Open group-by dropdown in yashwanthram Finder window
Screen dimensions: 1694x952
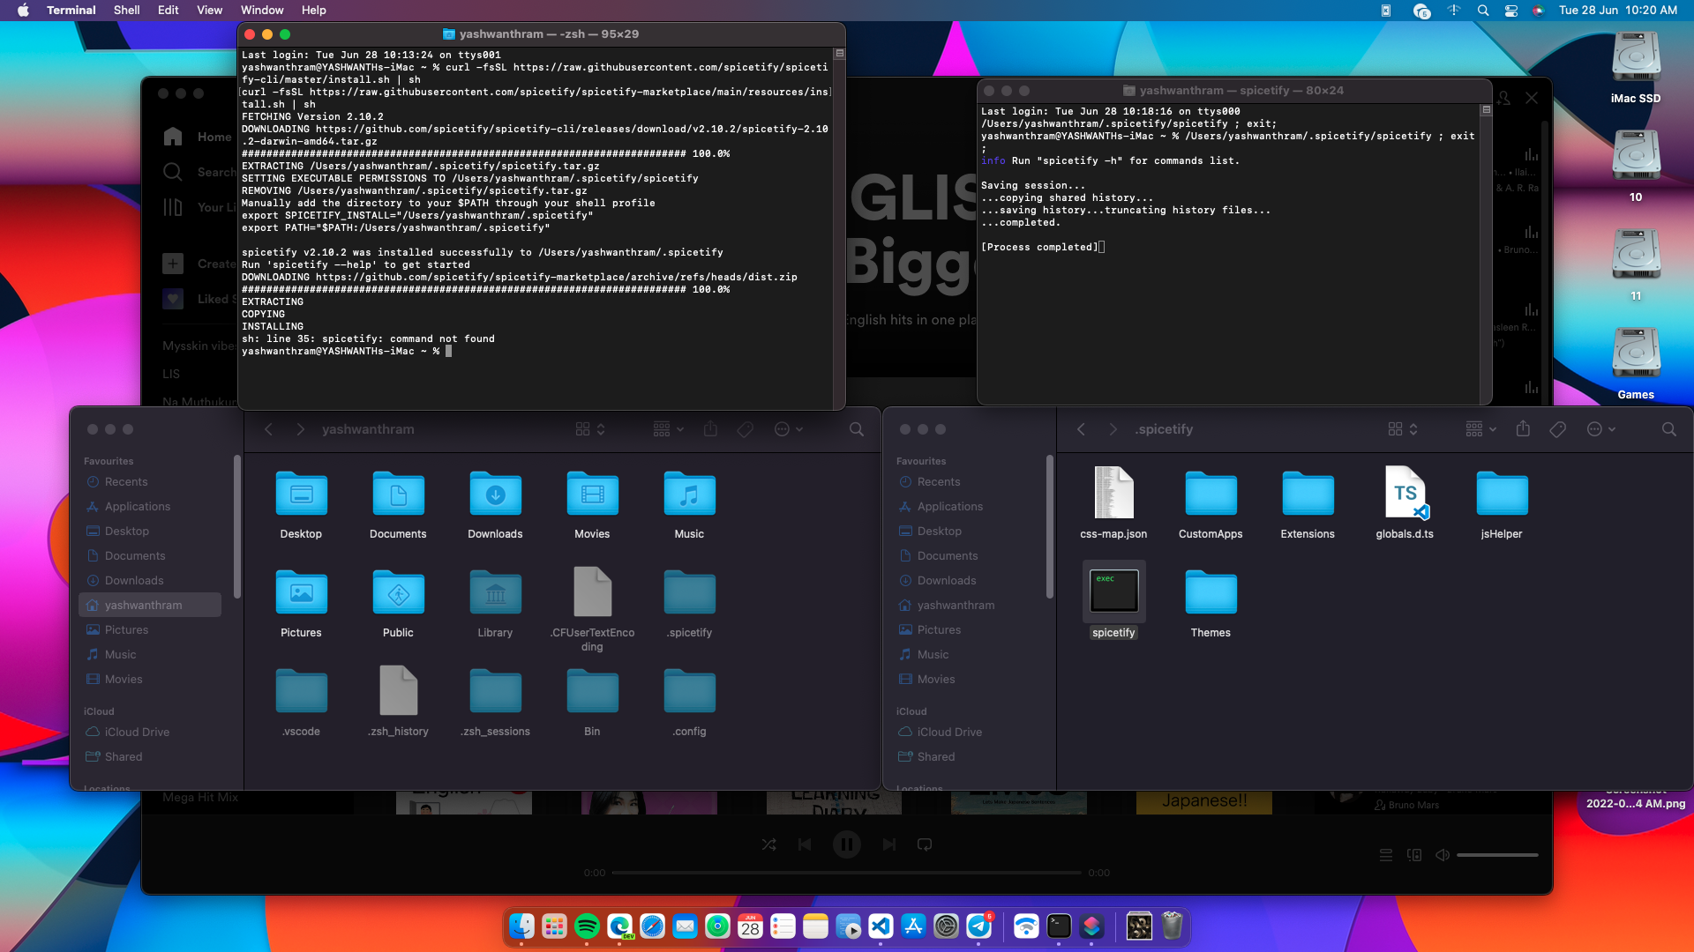(668, 429)
